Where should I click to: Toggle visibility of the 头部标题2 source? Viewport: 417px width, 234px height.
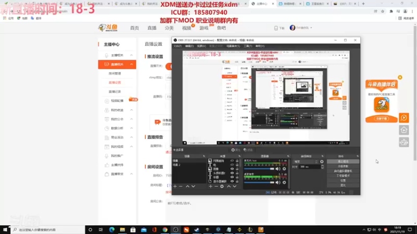(232, 173)
